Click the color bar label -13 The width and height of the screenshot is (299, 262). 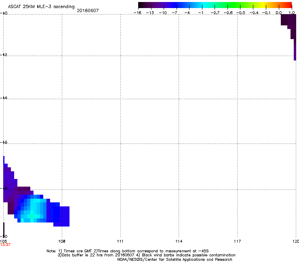point(150,13)
